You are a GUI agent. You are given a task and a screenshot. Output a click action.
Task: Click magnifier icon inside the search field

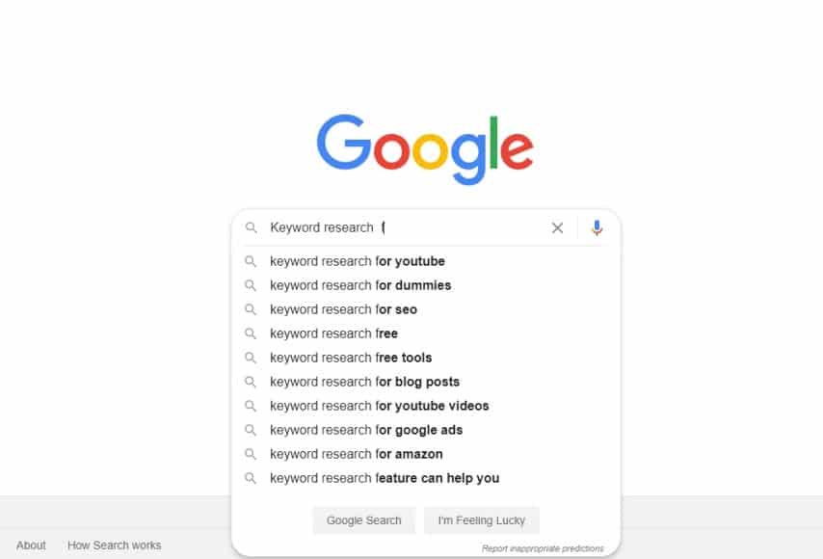pyautogui.click(x=251, y=228)
